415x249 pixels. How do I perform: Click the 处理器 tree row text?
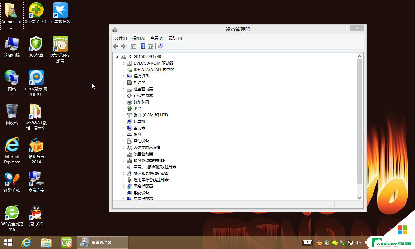pyautogui.click(x=139, y=83)
